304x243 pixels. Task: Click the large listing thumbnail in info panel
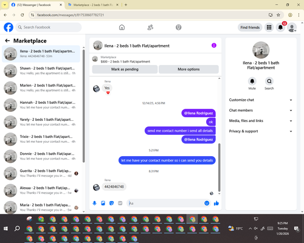click(261, 50)
